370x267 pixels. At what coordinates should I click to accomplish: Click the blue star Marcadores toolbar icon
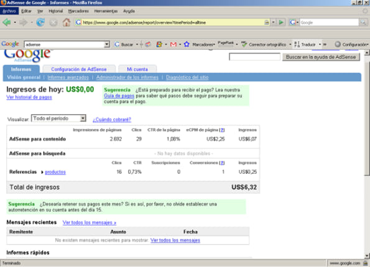[187, 44]
